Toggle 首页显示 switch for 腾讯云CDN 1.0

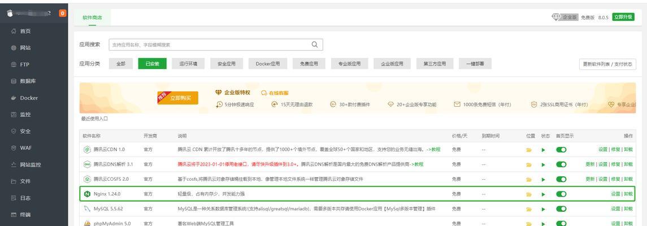(561, 150)
